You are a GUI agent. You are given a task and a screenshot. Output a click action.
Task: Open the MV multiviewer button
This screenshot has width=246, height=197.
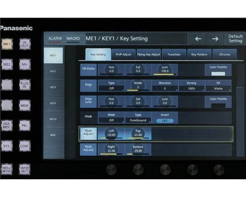click(25, 65)
